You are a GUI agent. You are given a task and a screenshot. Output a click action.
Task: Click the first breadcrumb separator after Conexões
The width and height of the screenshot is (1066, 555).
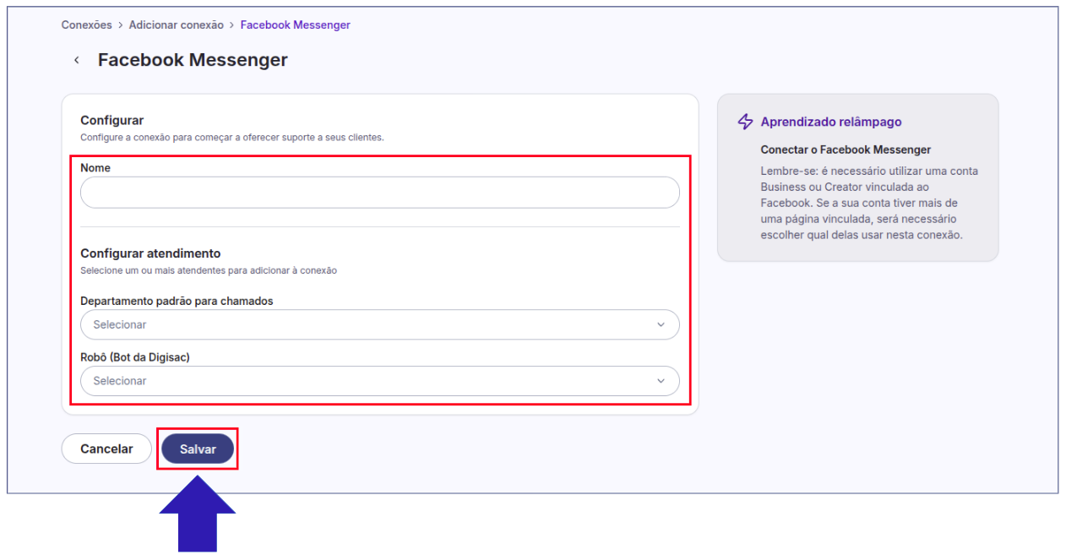tap(120, 25)
